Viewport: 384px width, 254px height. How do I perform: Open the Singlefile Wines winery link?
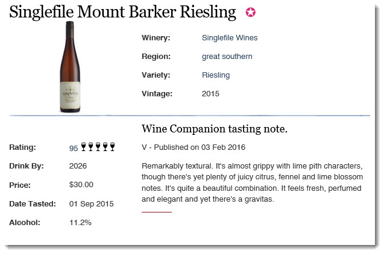230,38
